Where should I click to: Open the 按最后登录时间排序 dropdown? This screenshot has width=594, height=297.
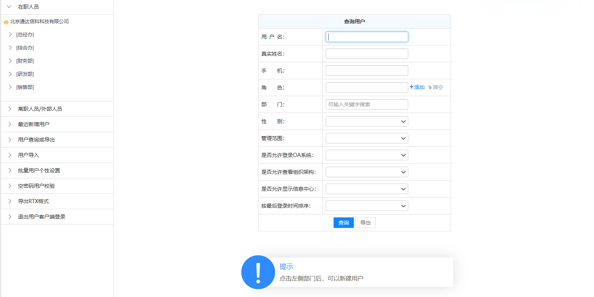367,206
